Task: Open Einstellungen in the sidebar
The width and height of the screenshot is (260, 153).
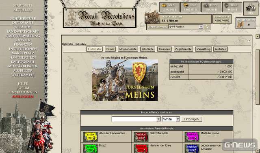Action: (x=23, y=92)
